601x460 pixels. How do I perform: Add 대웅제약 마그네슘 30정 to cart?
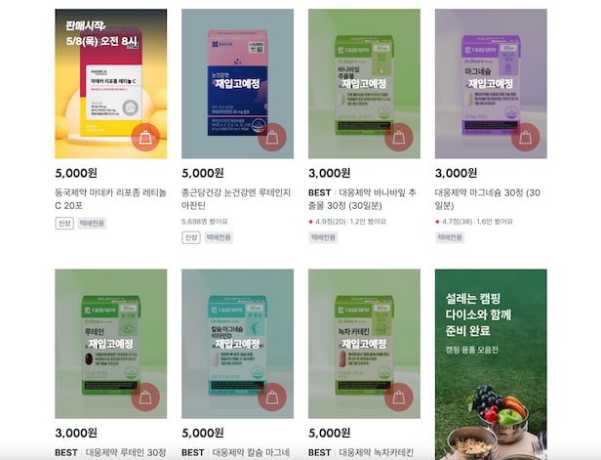pyautogui.click(x=525, y=137)
